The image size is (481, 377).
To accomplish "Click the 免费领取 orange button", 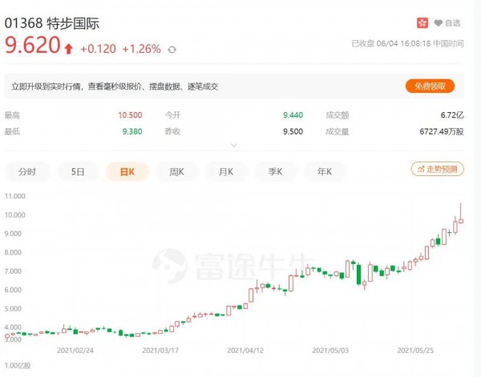I will tap(430, 86).
